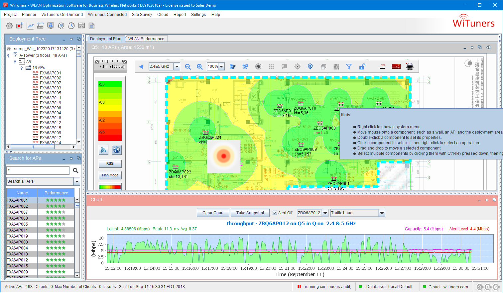Open the Cloud menu
503x293 pixels.
click(x=163, y=15)
